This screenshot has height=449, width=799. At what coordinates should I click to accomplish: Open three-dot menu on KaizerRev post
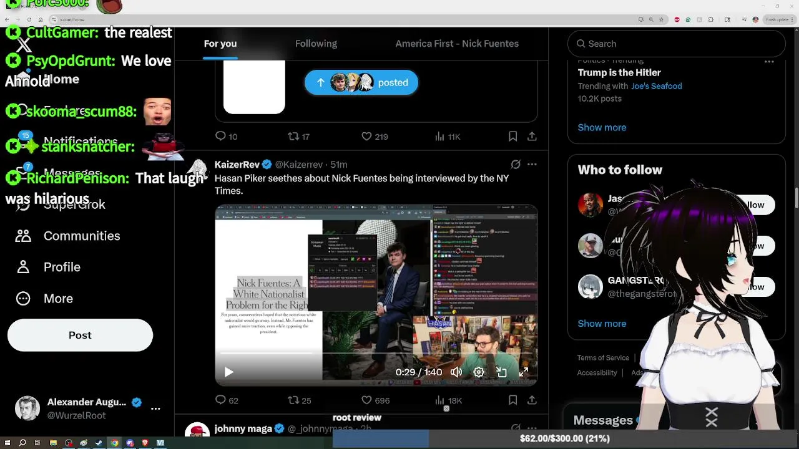pyautogui.click(x=532, y=165)
